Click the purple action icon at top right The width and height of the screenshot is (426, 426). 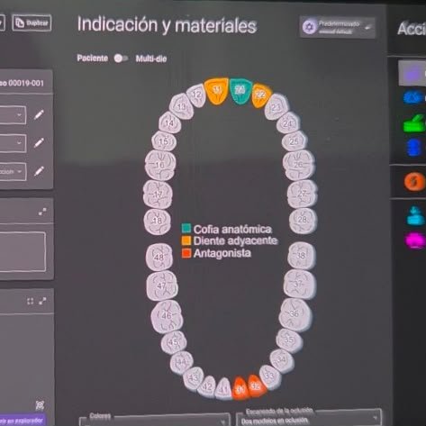click(412, 73)
